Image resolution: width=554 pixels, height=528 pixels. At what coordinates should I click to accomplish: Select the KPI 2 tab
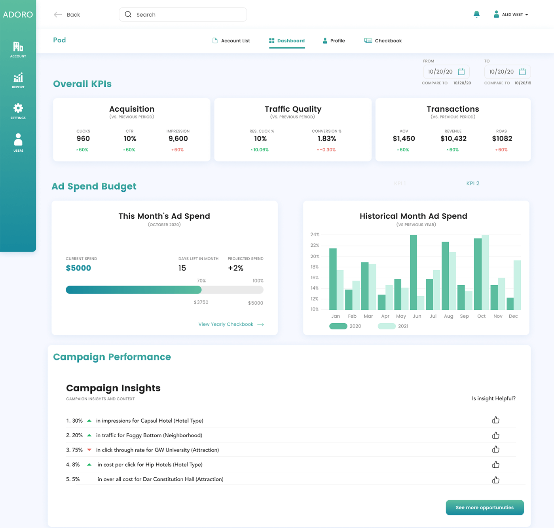[472, 183]
